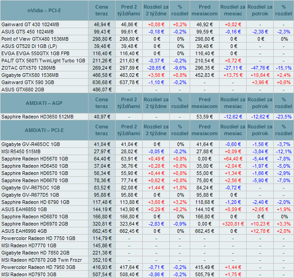The image size is (294, 278).
Task: Click Gigabyte GV-R677D5 1GB name
Action: [x=30, y=195]
